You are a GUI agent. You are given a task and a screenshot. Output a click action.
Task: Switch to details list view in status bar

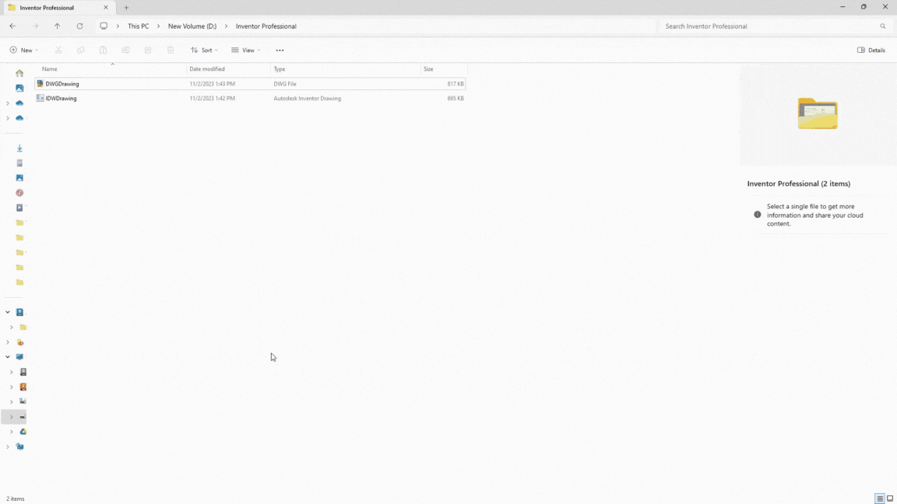click(880, 499)
